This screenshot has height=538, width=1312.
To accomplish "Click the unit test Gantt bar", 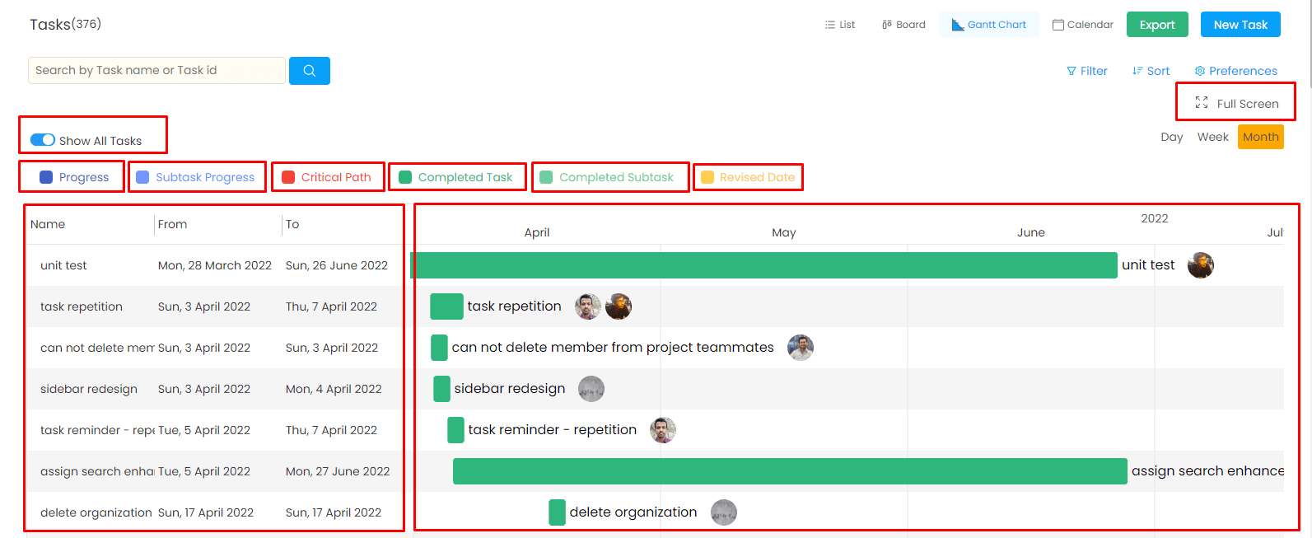I will pyautogui.click(x=763, y=265).
